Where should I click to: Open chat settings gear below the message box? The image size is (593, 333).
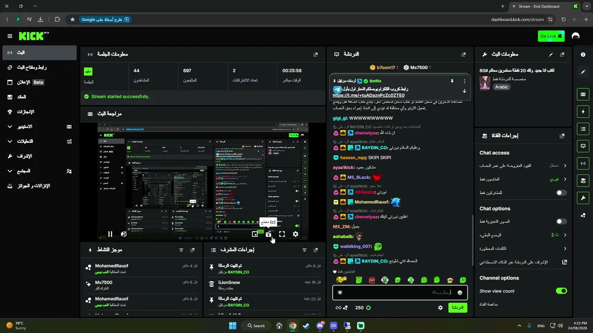(x=440, y=308)
